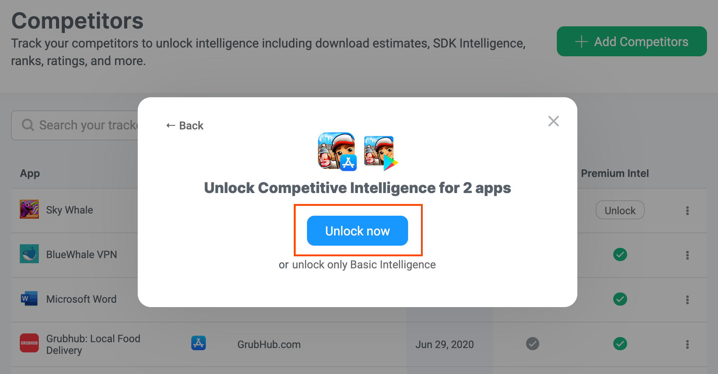Open more options menu for BlueWhale VPN
718x374 pixels.
(x=687, y=255)
